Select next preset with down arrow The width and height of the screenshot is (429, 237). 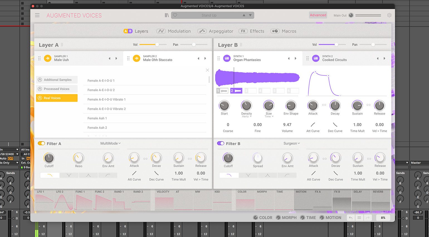click(x=250, y=15)
